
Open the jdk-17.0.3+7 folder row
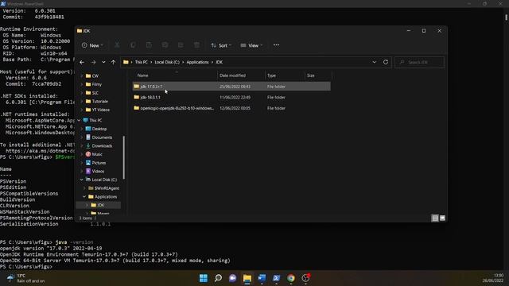pos(231,87)
